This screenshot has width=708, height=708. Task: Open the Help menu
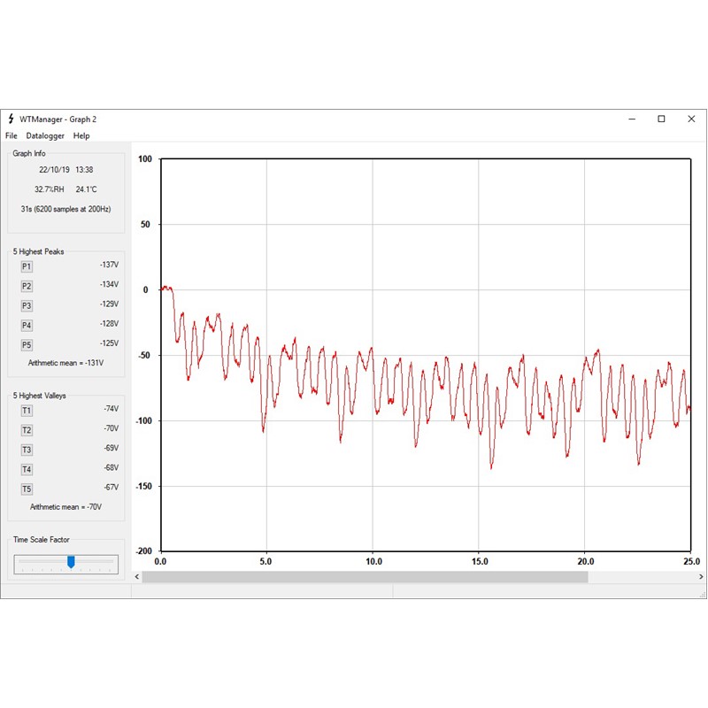(x=81, y=135)
